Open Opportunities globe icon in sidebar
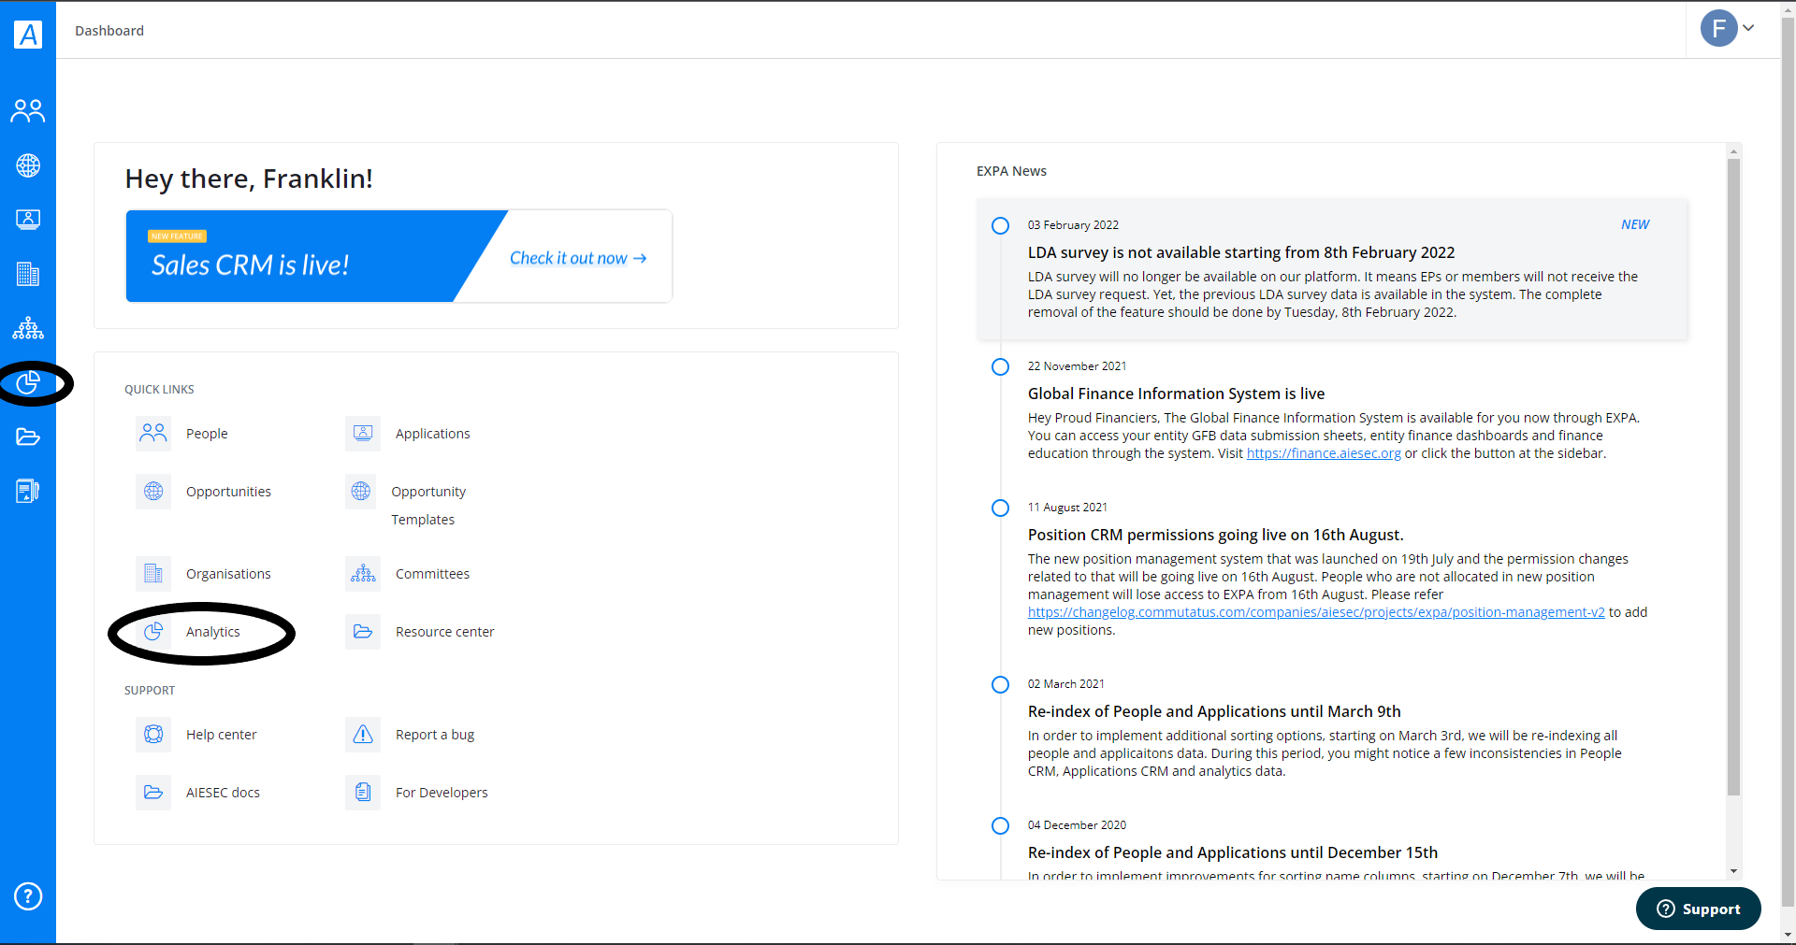 (28, 165)
